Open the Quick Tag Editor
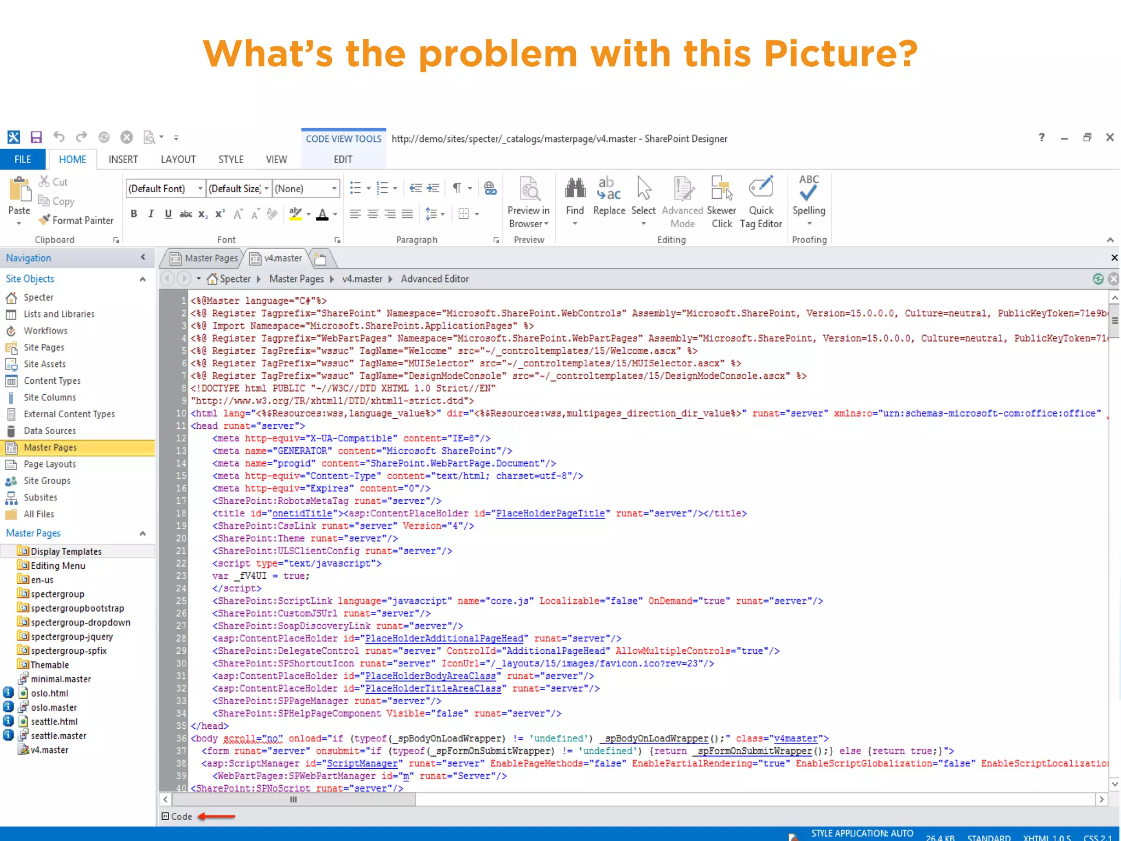This screenshot has width=1121, height=841. [761, 202]
